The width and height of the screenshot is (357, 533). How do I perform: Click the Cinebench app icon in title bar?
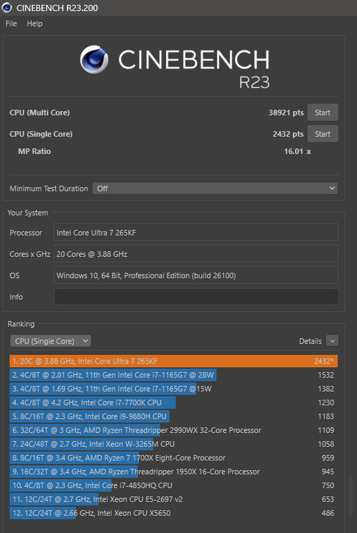(x=6, y=8)
